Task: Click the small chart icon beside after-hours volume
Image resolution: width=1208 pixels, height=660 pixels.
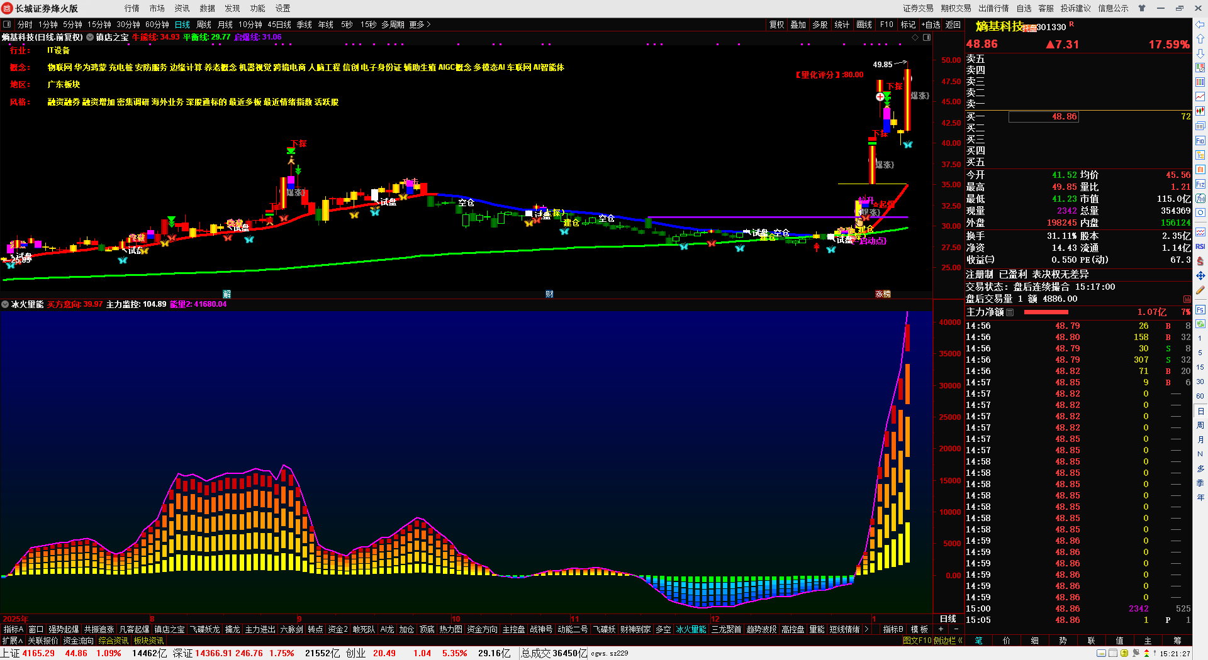Action: click(1187, 299)
